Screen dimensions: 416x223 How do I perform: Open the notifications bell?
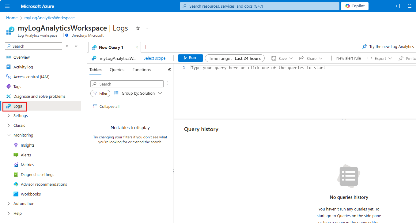[410, 6]
